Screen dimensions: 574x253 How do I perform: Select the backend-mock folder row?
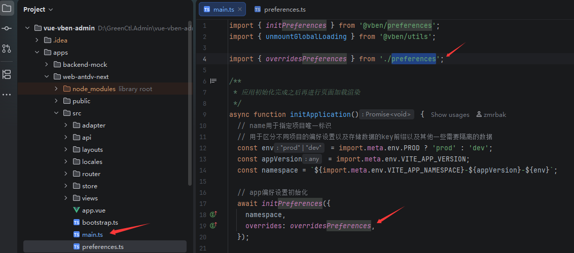click(104, 65)
